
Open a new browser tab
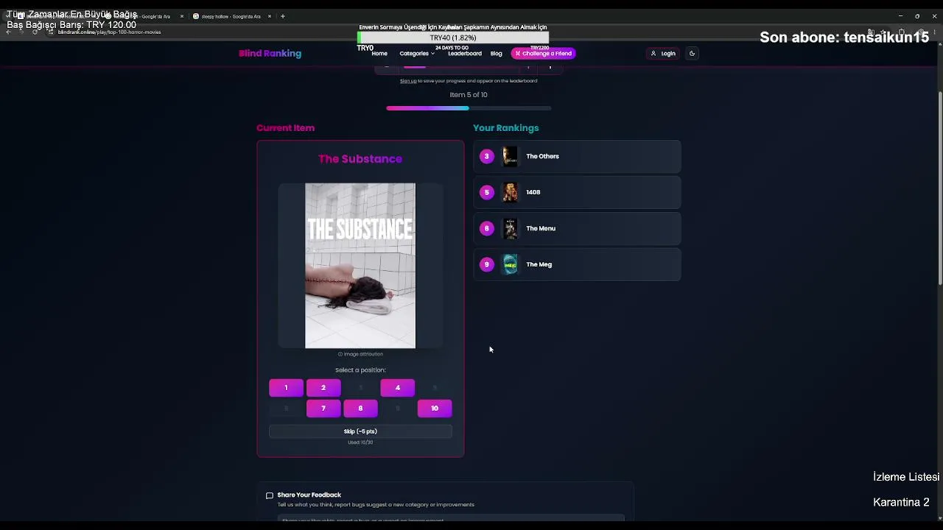click(283, 16)
